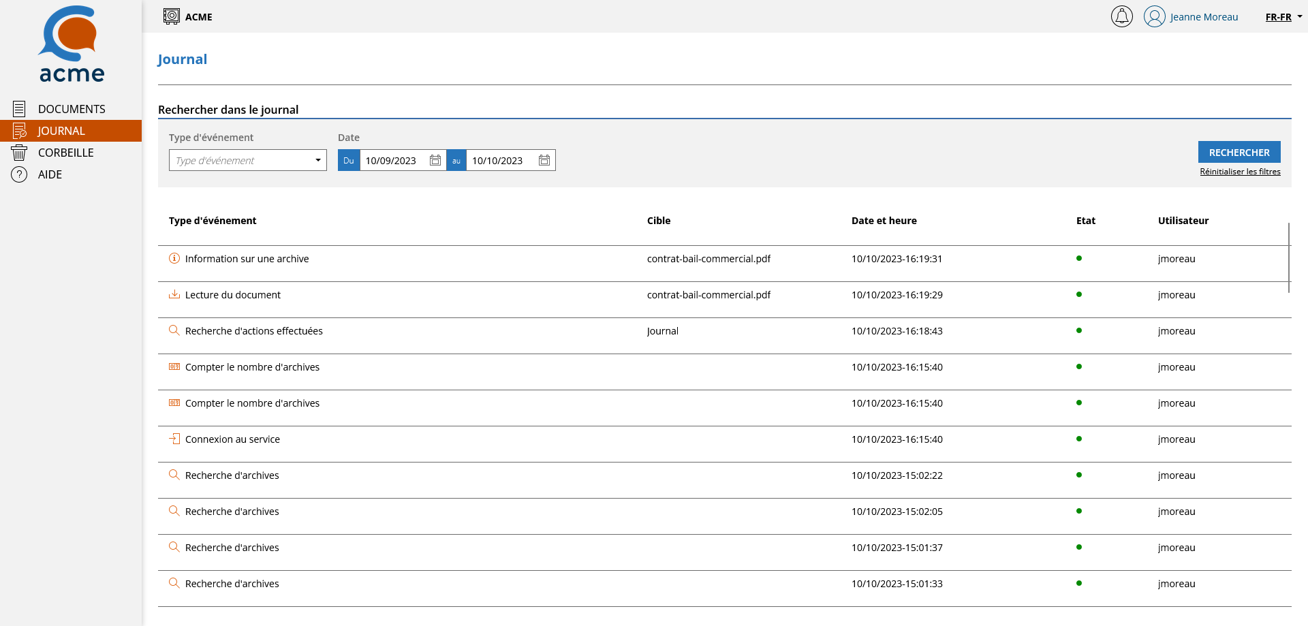Click jmoreau in the 15:02:05 row

click(x=1177, y=512)
